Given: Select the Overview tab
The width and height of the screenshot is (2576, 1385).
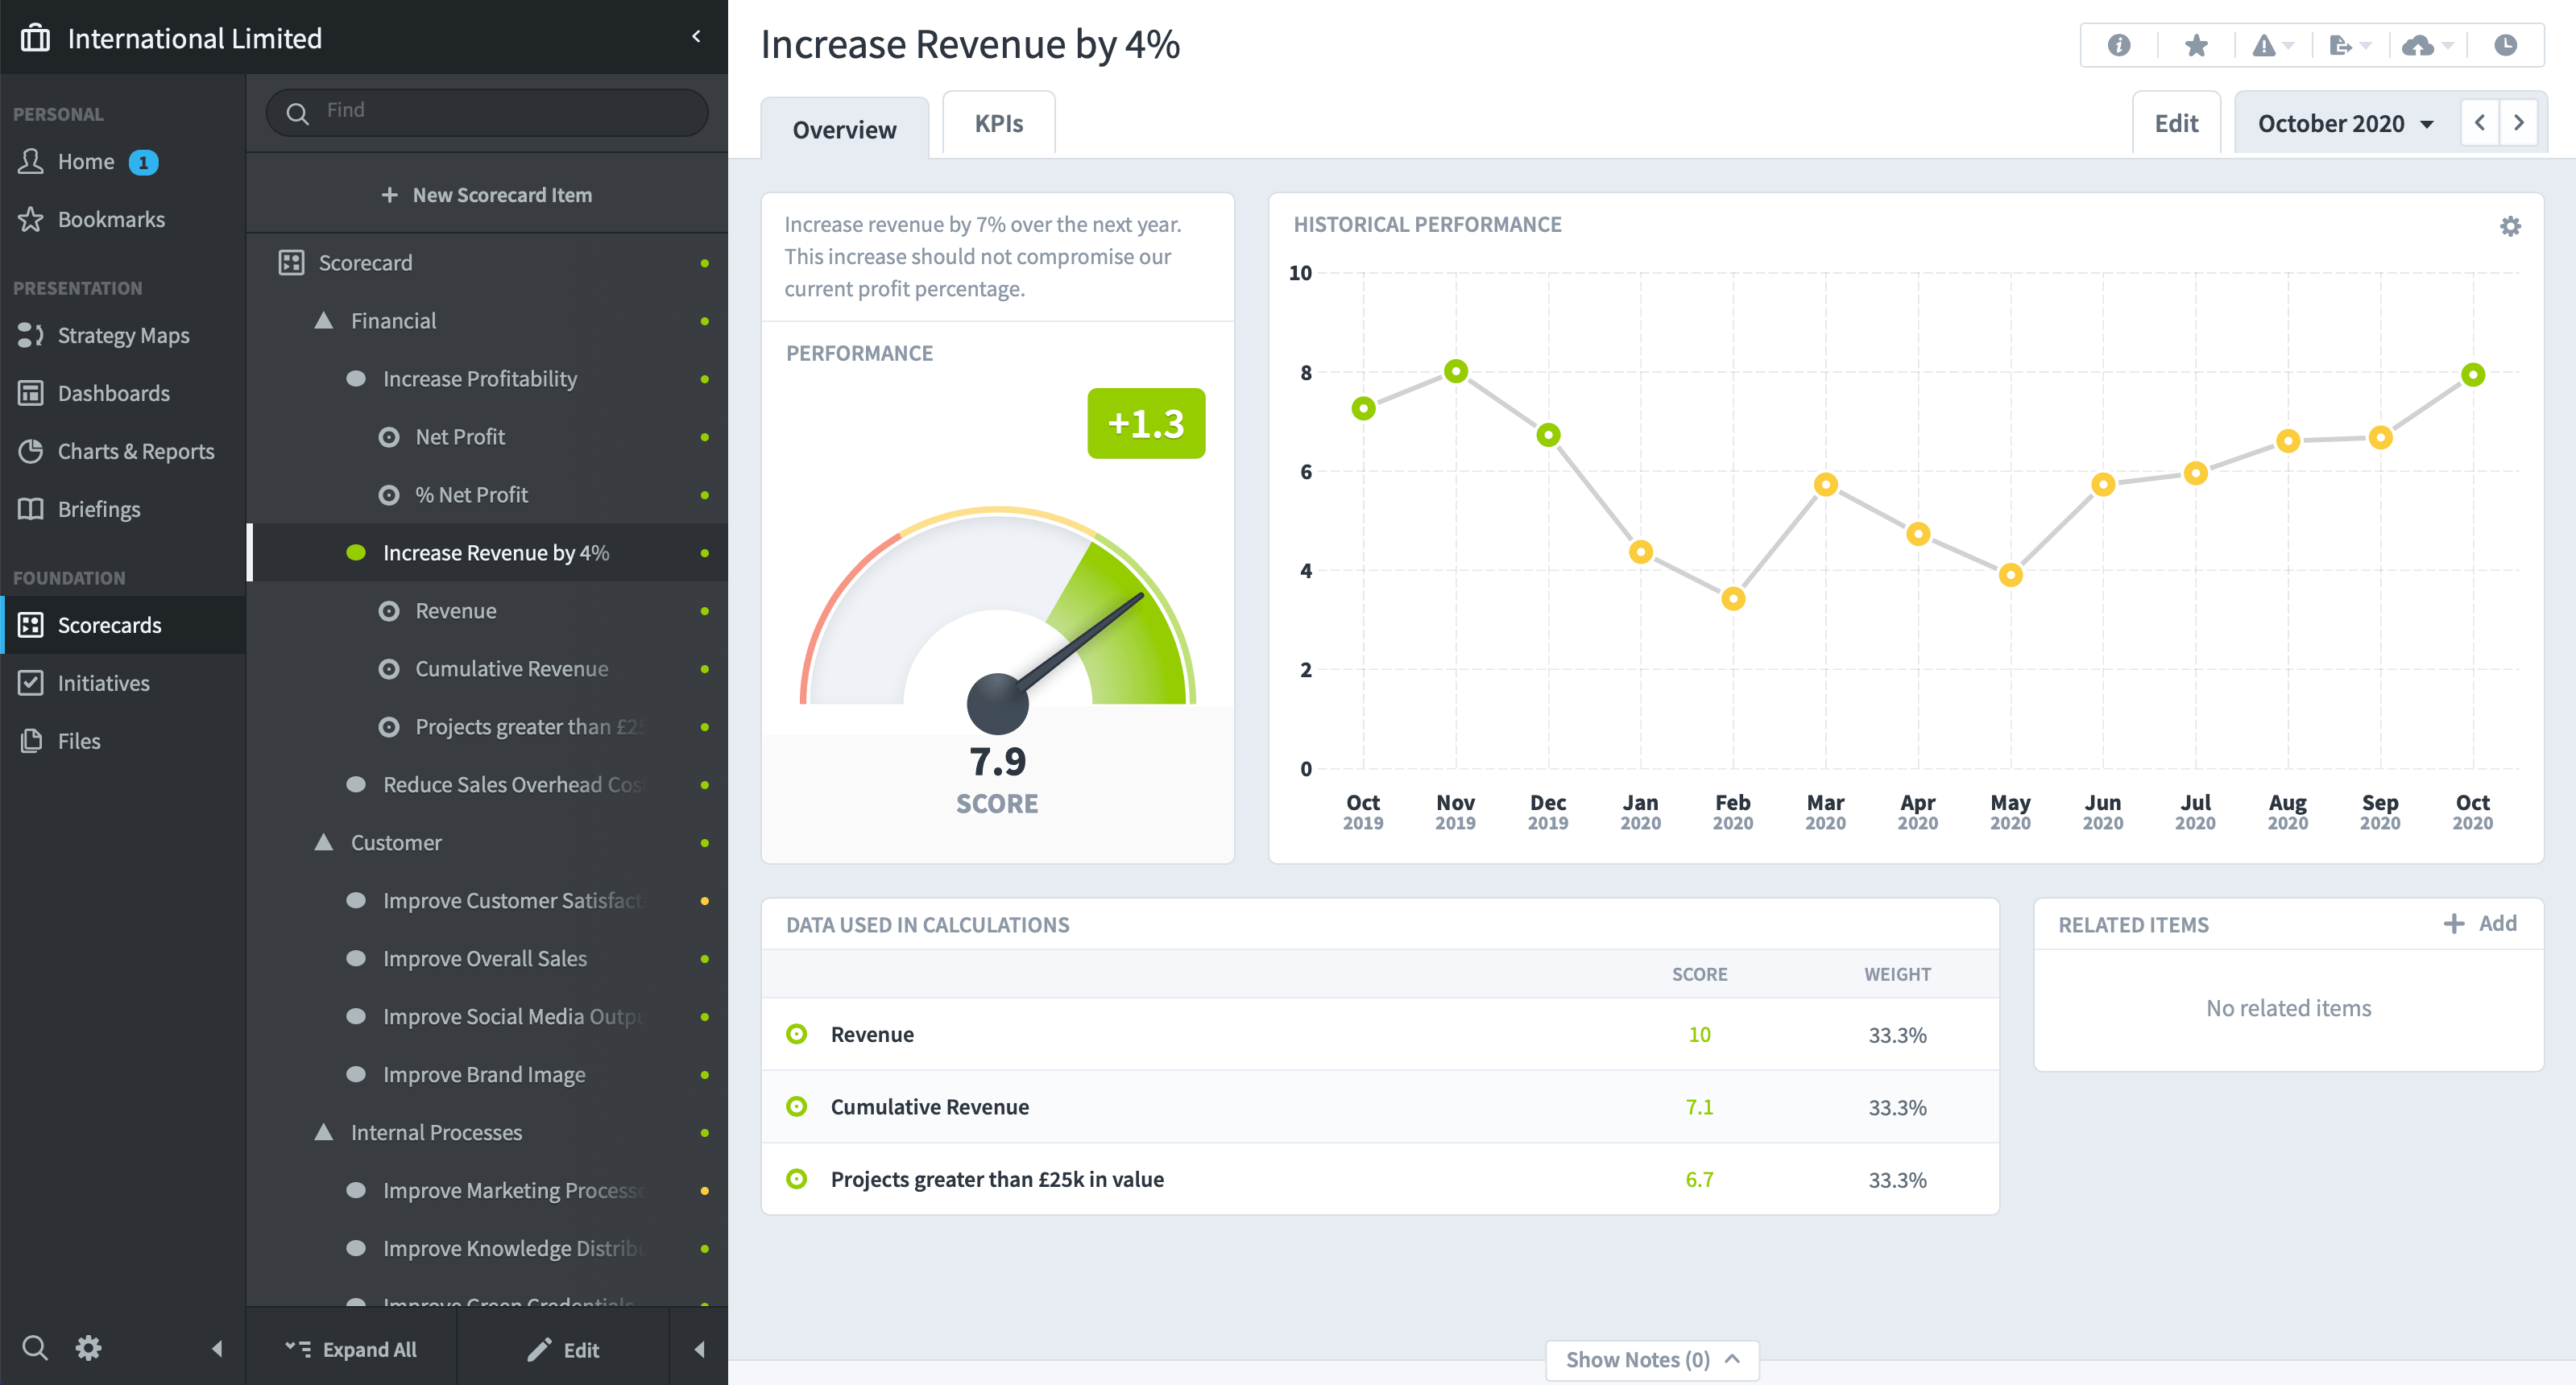Looking at the screenshot, I should pyautogui.click(x=844, y=129).
